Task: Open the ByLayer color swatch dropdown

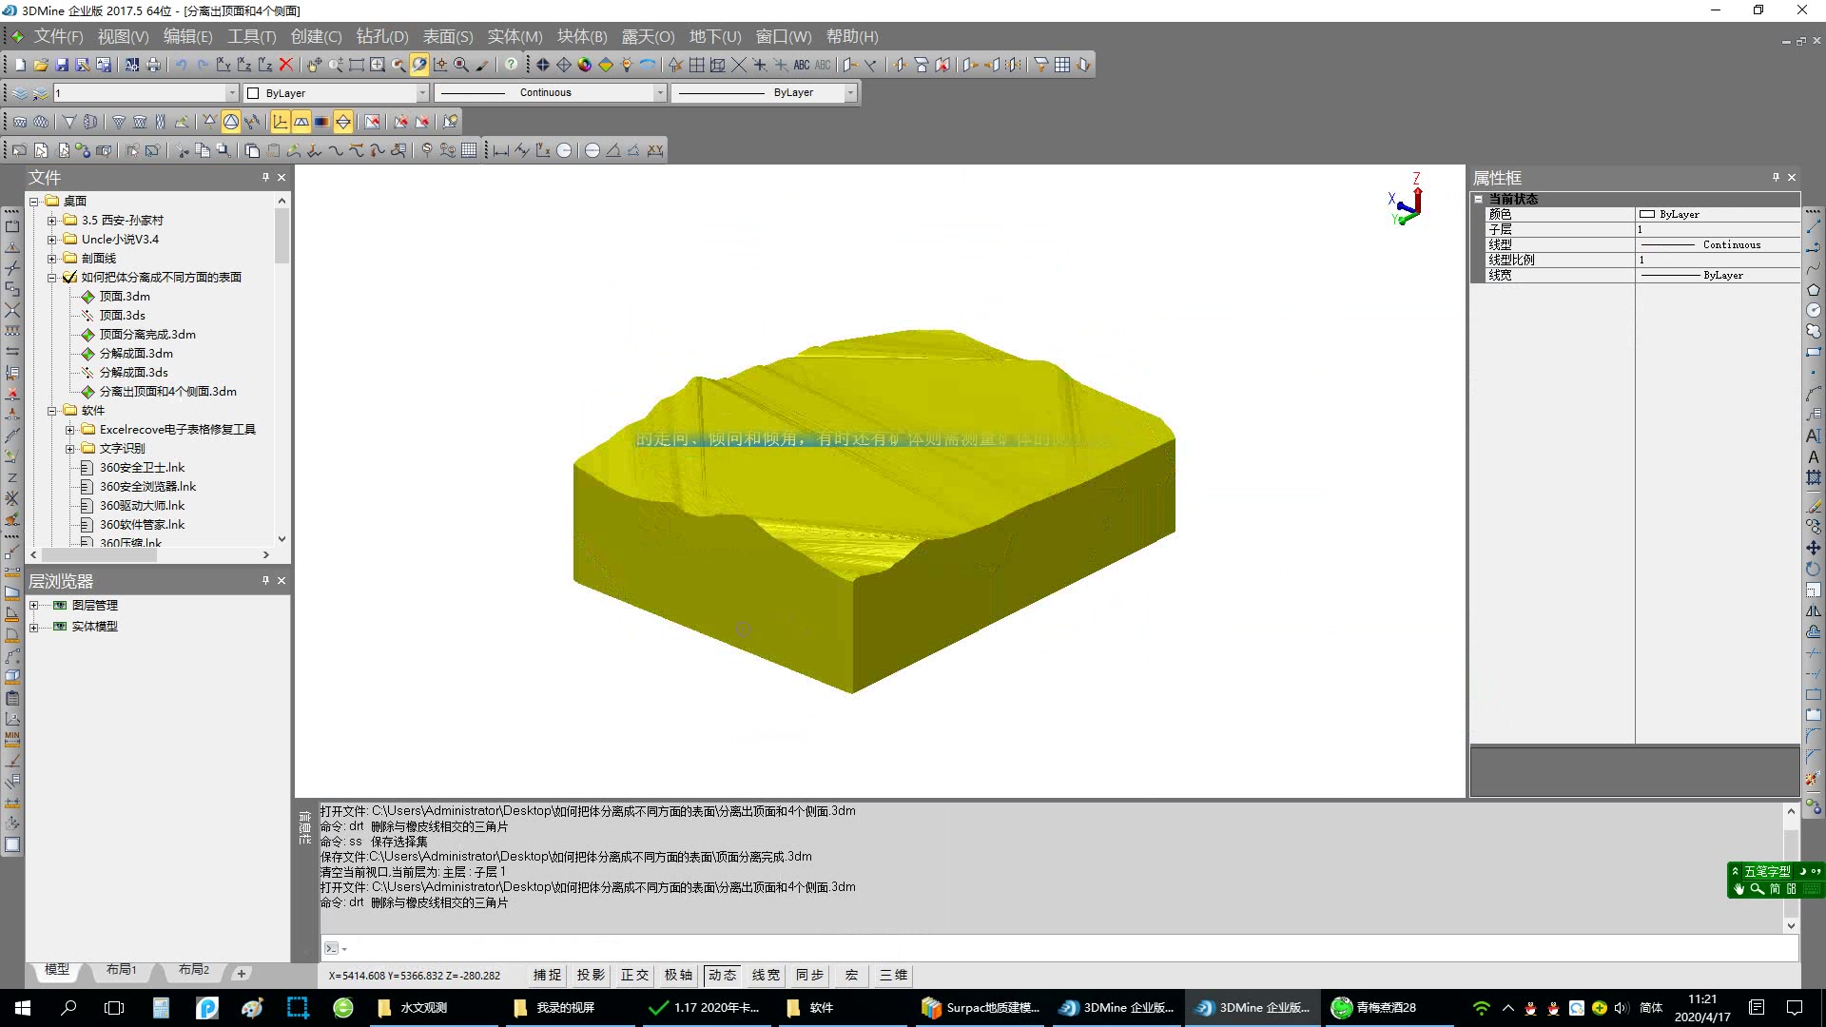Action: [422, 92]
